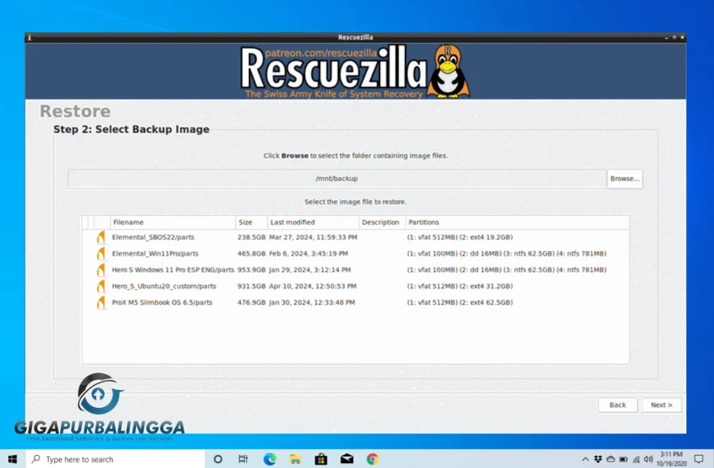Sort by Filename column header
The width and height of the screenshot is (714, 468).
pos(173,222)
